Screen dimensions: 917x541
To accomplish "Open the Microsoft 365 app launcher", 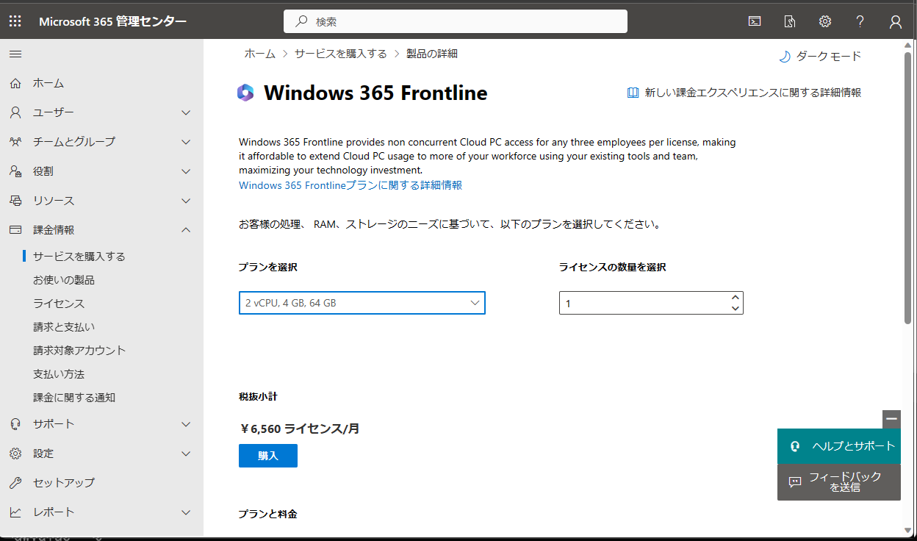I will pos(15,21).
